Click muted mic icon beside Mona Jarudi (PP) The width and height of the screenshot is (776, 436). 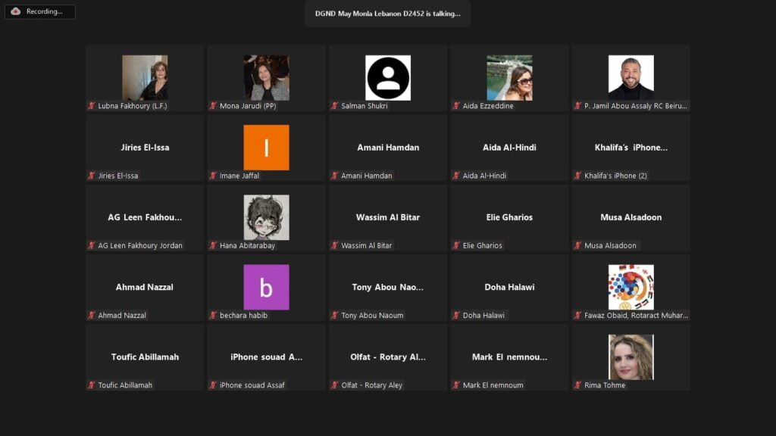[213, 106]
